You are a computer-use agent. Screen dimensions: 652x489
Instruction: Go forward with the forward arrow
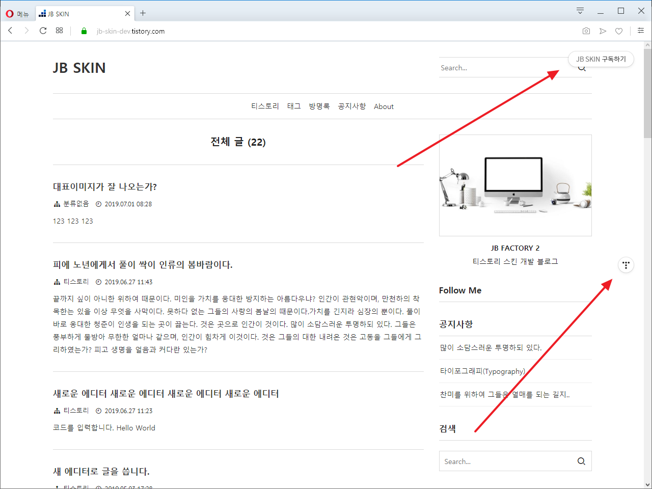click(x=26, y=31)
